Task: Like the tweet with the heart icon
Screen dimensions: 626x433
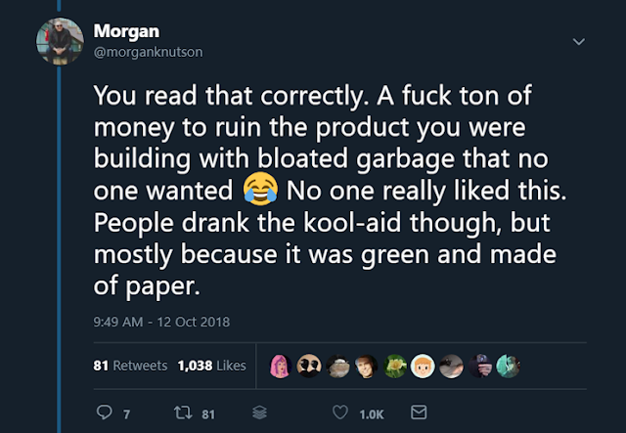Action: [x=340, y=414]
